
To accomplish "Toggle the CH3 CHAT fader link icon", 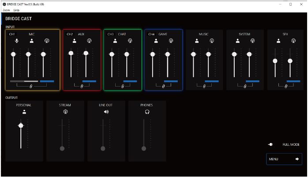I will 123,86.
